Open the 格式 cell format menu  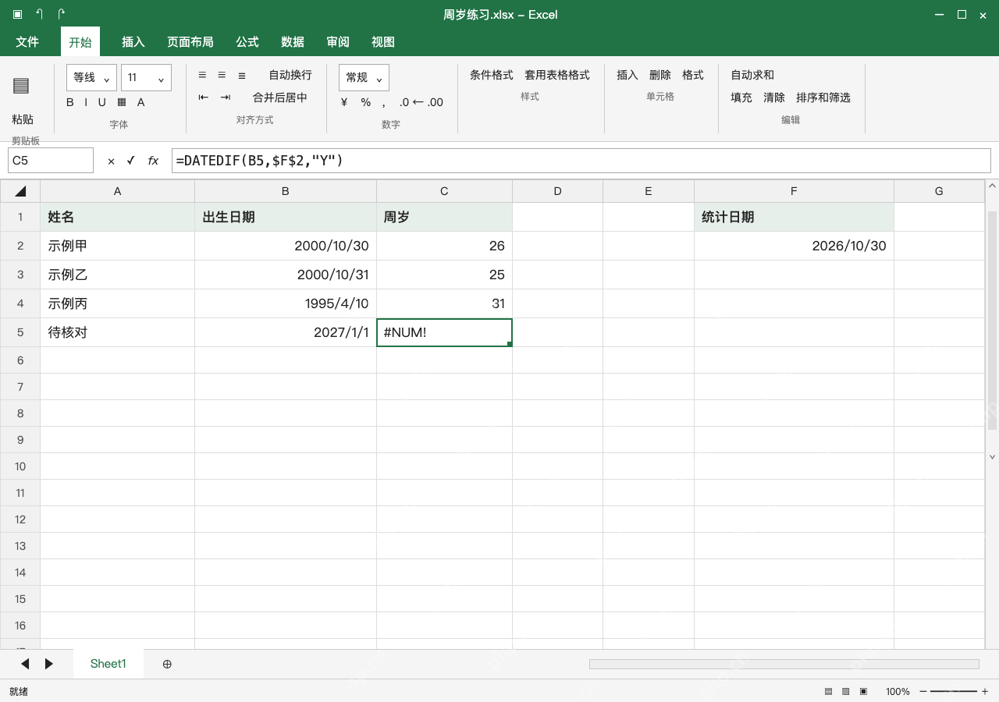(x=693, y=75)
